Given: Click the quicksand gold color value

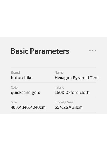Looking at the screenshot, I should click(25, 93).
